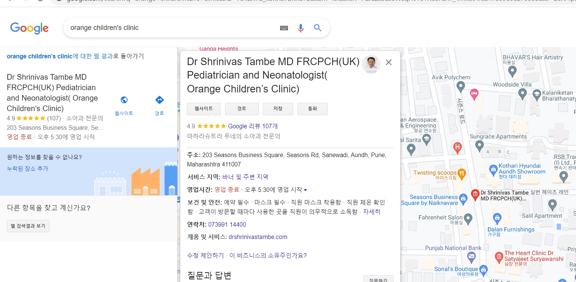Click the pink hotel bed marker
The width and height of the screenshot is (576, 282).
474,94
